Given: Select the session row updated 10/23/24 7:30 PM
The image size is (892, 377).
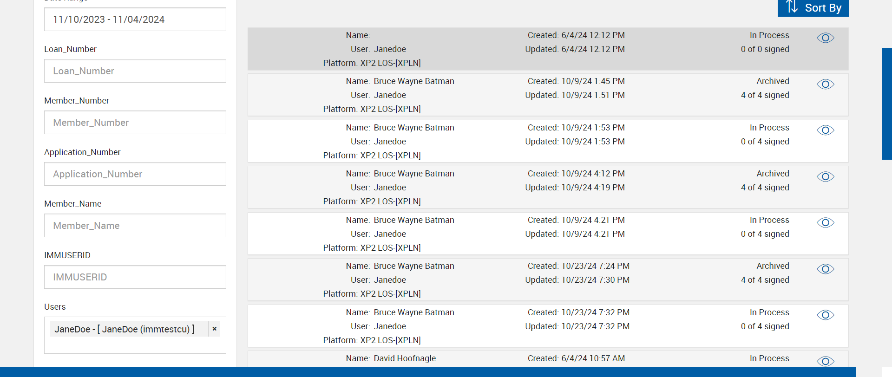Looking at the screenshot, I should point(548,280).
